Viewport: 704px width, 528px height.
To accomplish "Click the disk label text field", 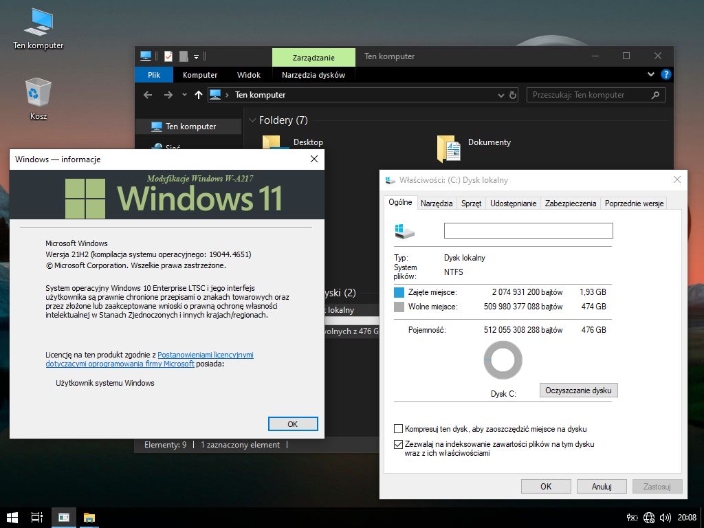I will tap(527, 230).
